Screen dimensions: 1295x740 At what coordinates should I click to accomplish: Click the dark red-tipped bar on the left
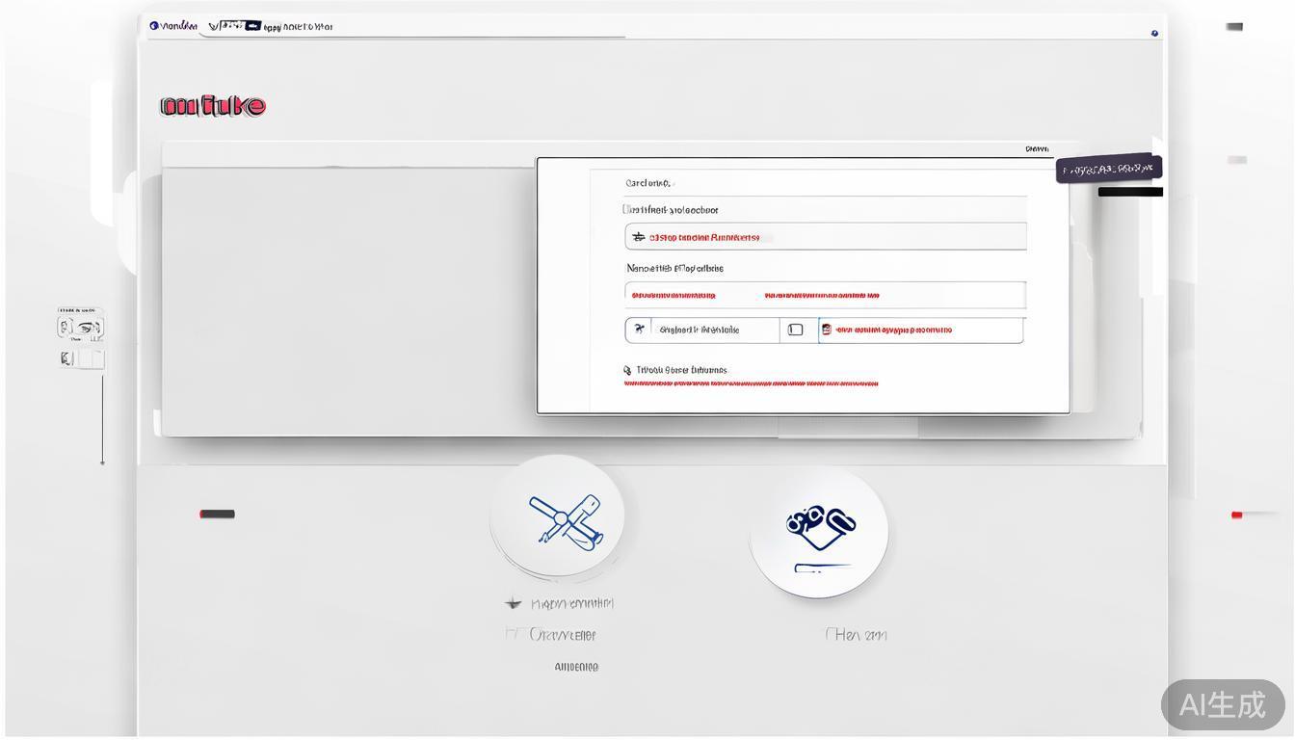(x=217, y=515)
